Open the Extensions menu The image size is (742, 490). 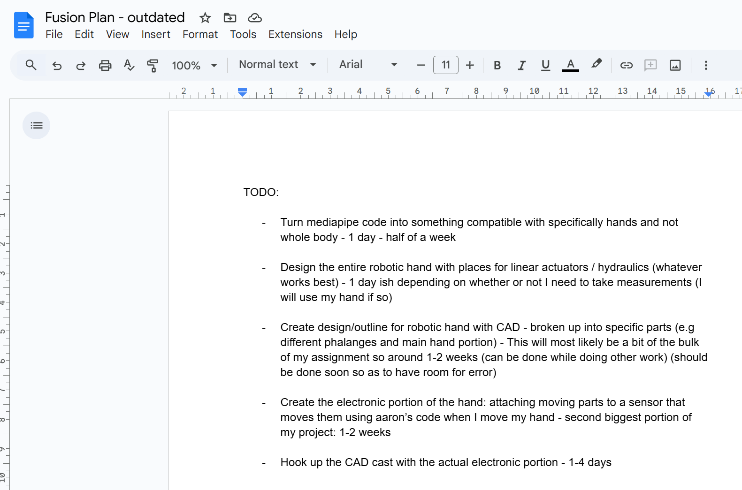295,34
